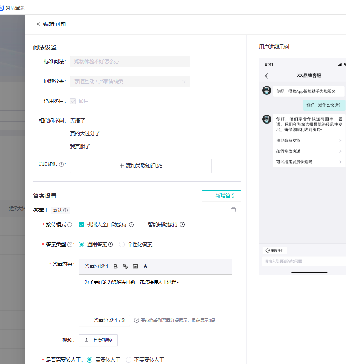Viewport: 346px width, 364px height.
Task: Insert link in answer editor
Action: click(x=125, y=266)
